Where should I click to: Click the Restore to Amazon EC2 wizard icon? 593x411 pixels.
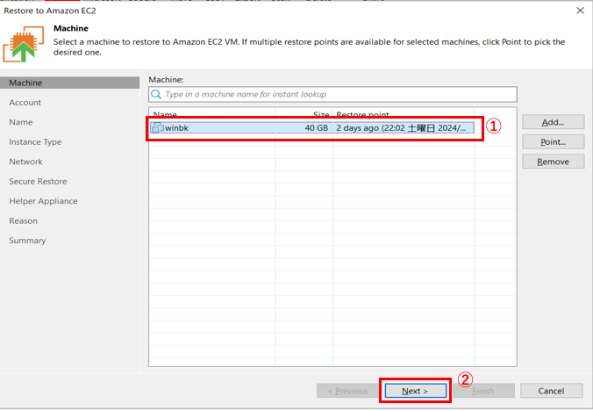click(x=24, y=44)
